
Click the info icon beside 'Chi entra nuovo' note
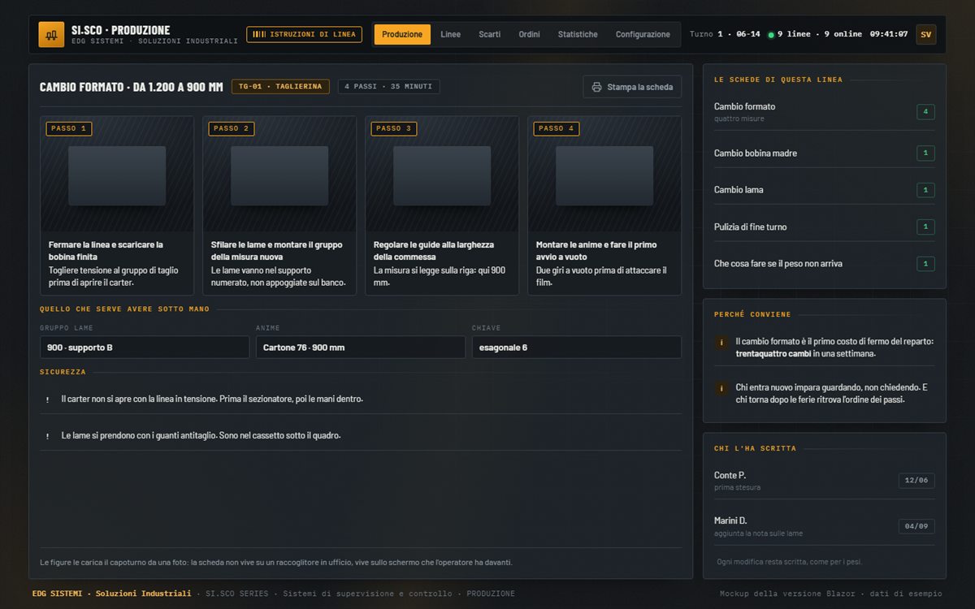[721, 388]
